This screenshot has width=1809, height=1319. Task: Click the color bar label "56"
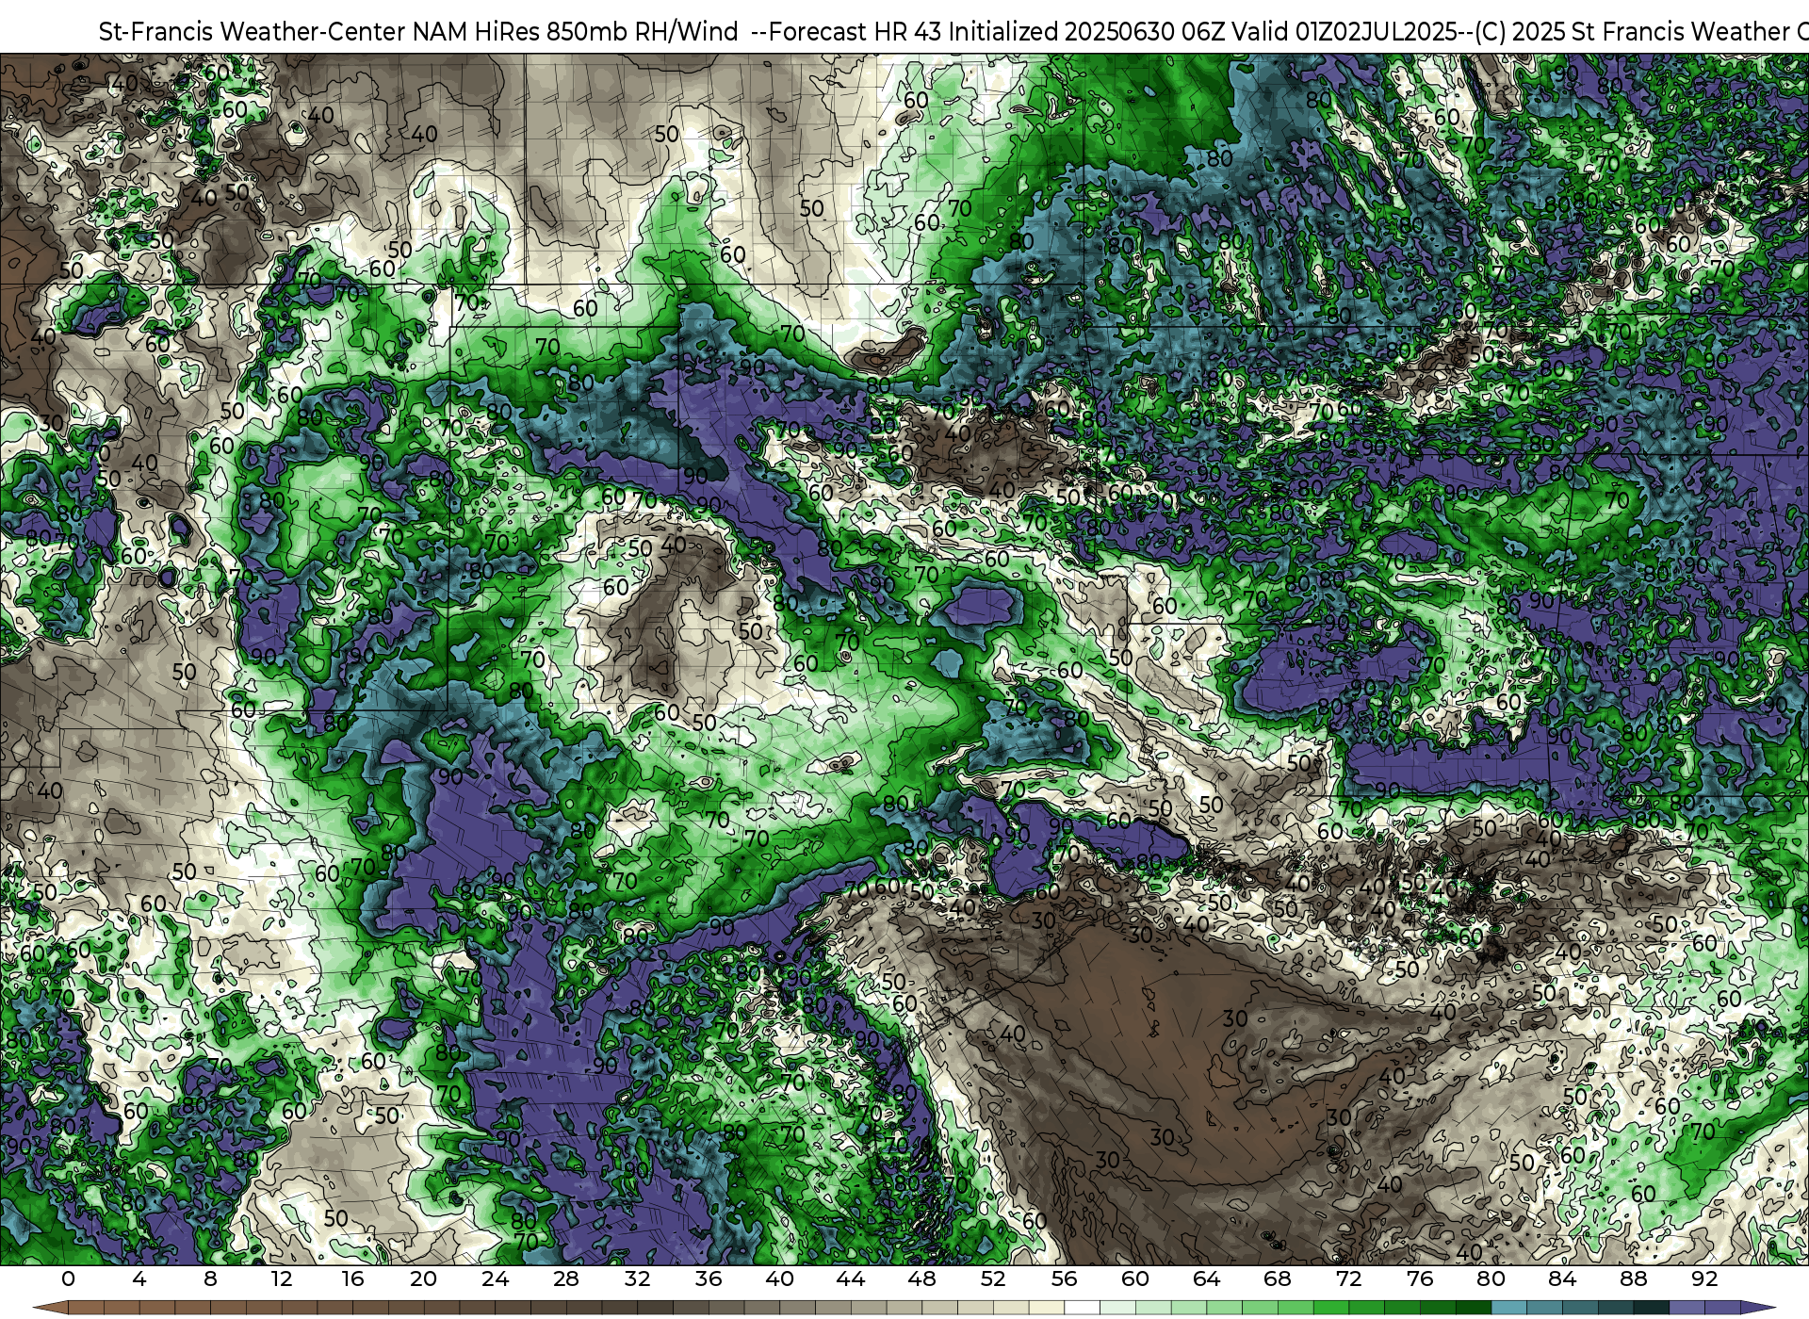pos(1064,1278)
